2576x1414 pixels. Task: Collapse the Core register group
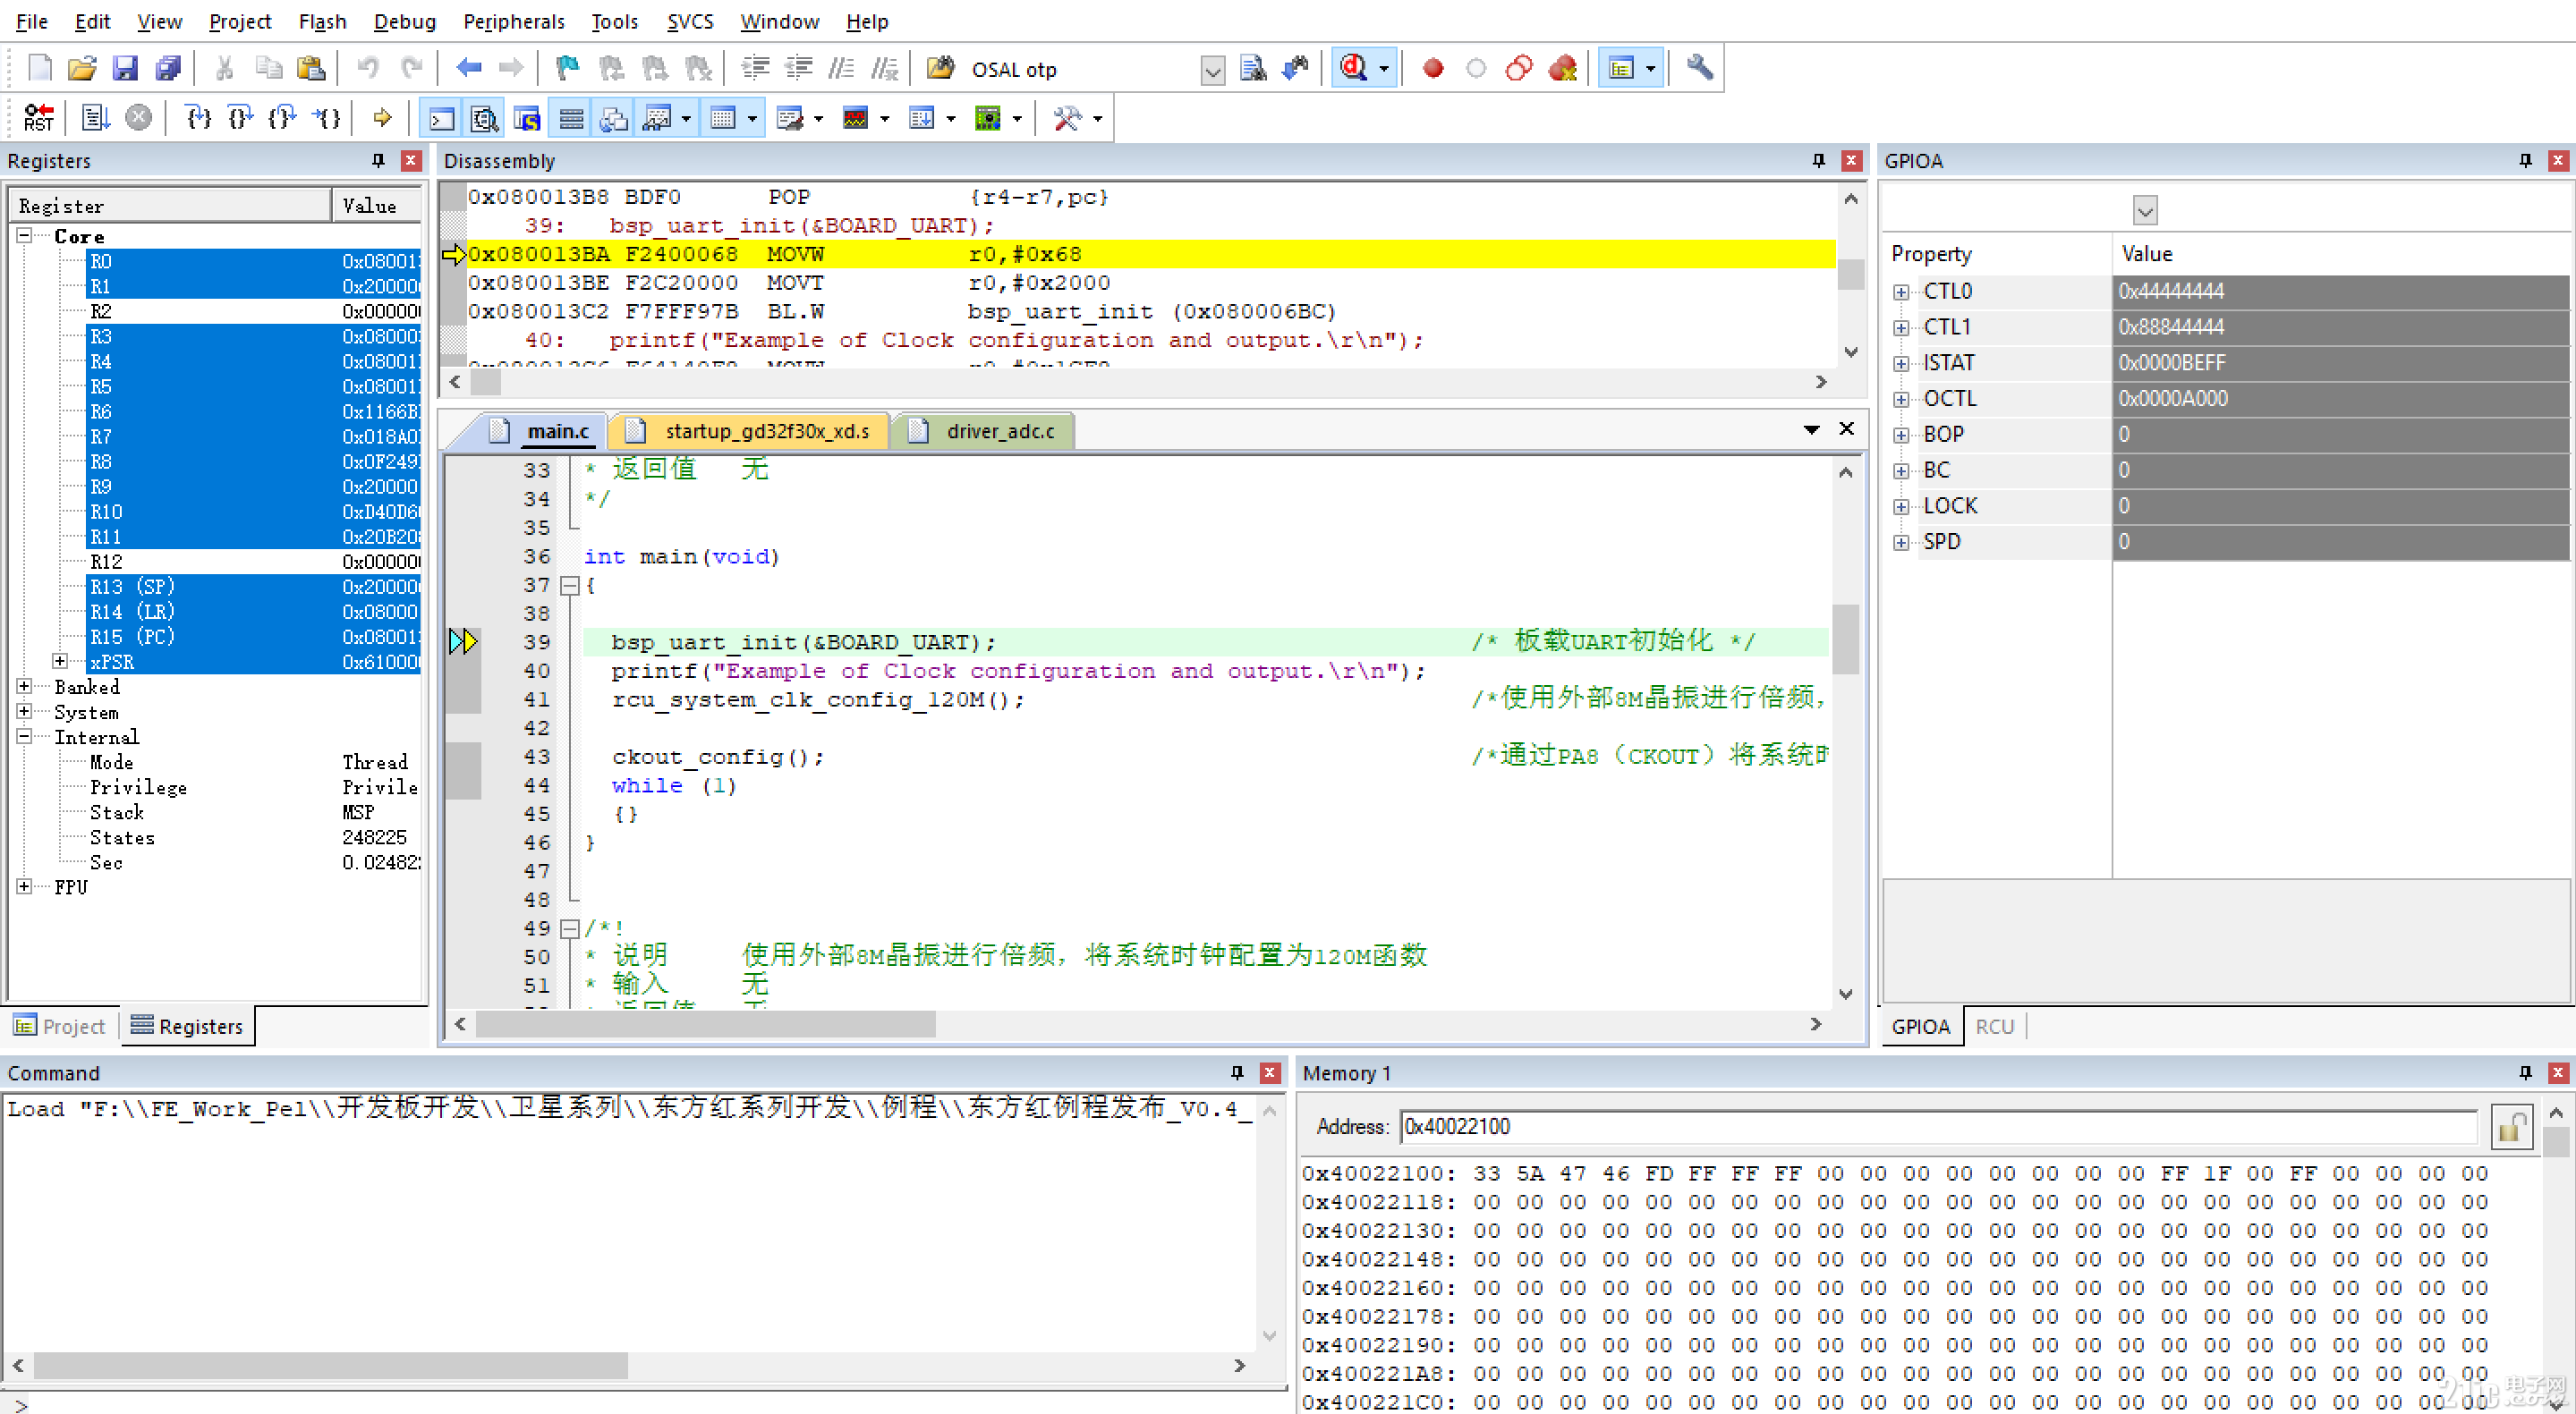pos(24,236)
